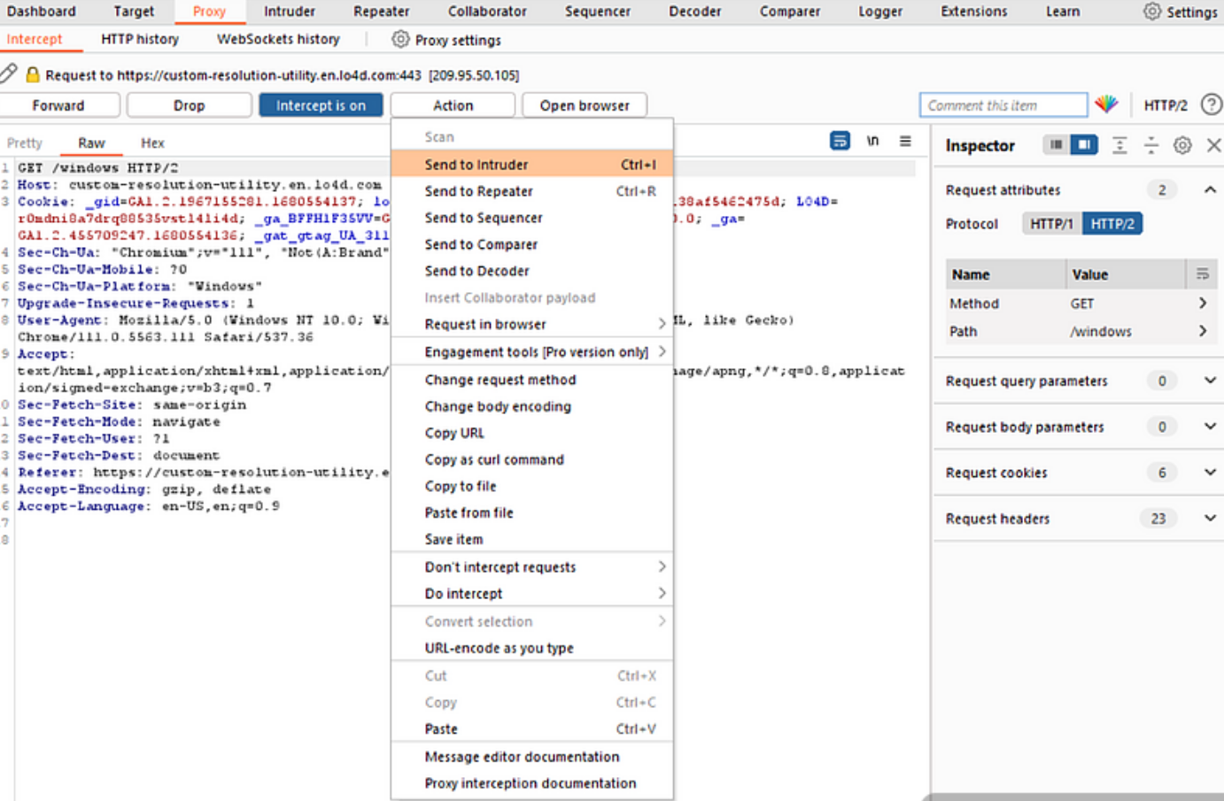Choose Paste from file
The width and height of the screenshot is (1224, 801).
pos(532,512)
